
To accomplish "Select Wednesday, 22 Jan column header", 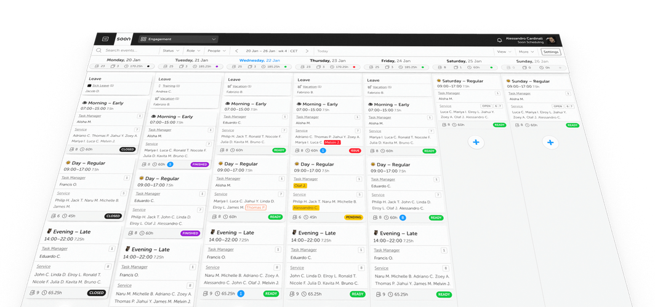I will [x=259, y=60].
